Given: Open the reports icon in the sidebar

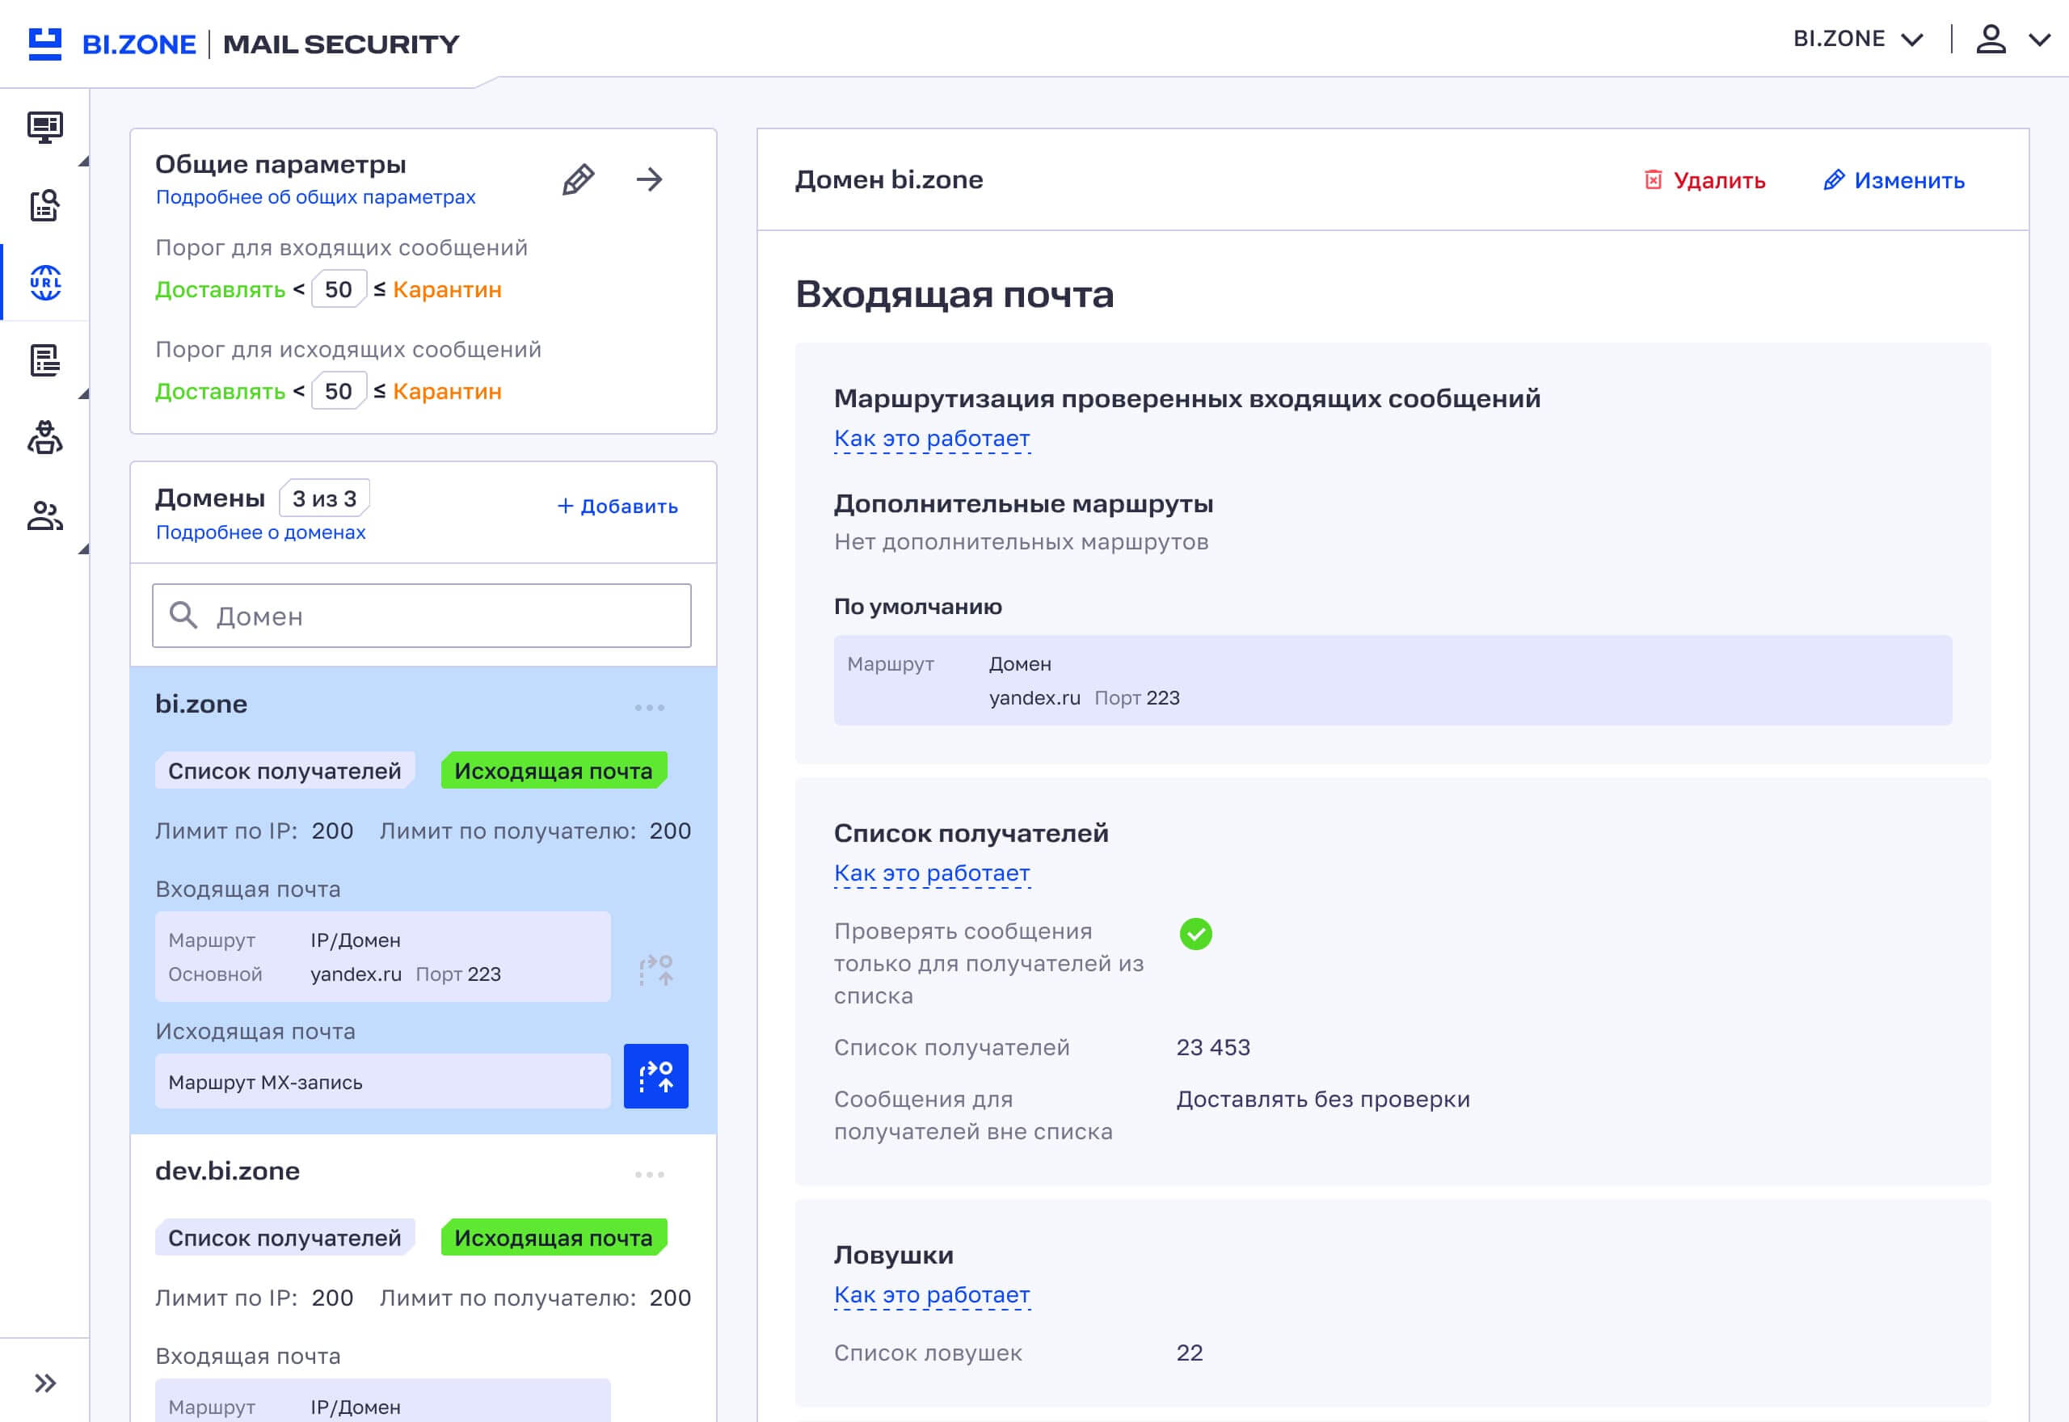Looking at the screenshot, I should (44, 362).
